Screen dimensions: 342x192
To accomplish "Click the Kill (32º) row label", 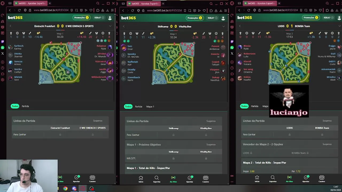I will point(131,158).
